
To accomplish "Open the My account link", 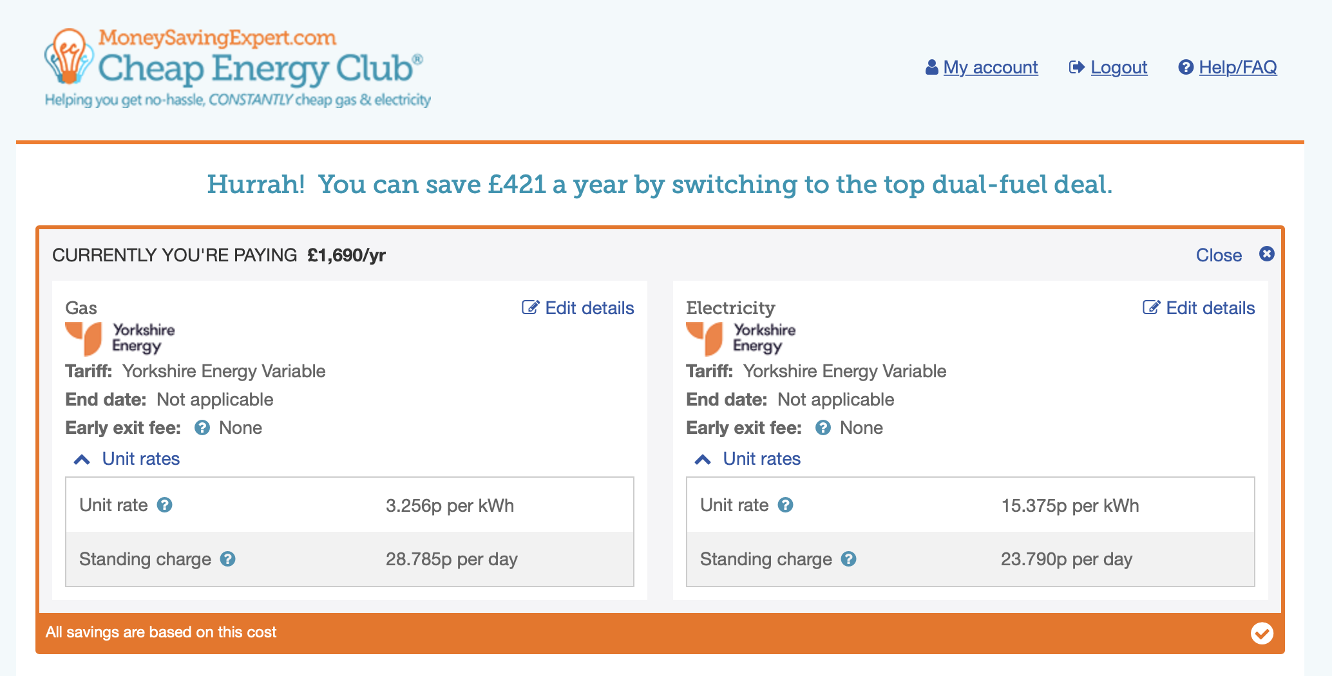I will pyautogui.click(x=991, y=67).
